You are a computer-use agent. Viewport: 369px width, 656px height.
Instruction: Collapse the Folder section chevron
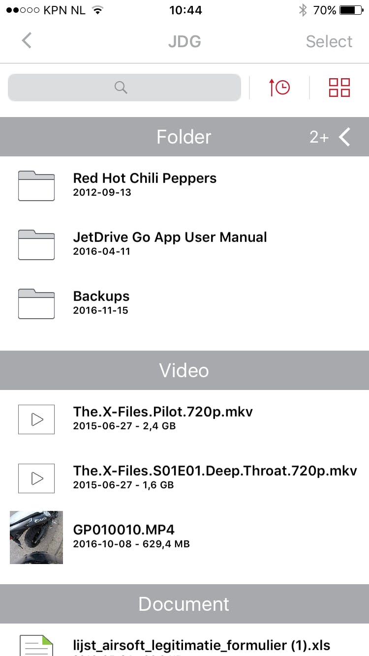[345, 137]
